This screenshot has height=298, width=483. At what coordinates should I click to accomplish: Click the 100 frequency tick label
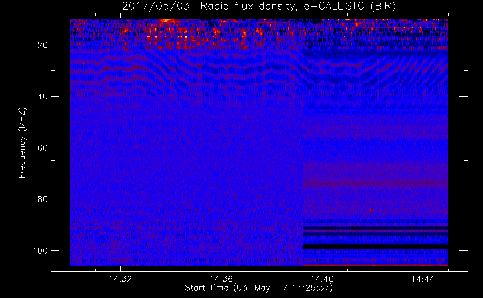(x=40, y=251)
